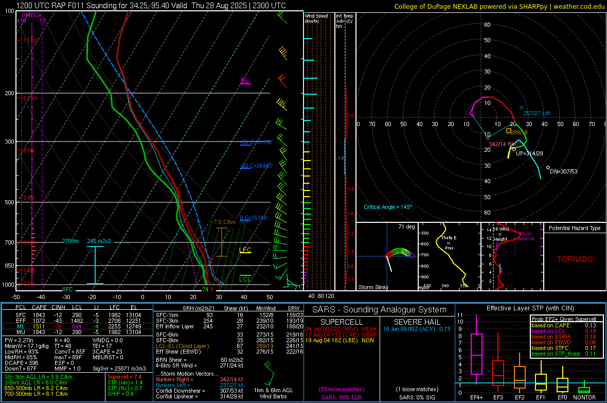Screen dimensions: 607x403
Task: Click the Bunkers Right = 342/14 kt line
Action: 200,379
